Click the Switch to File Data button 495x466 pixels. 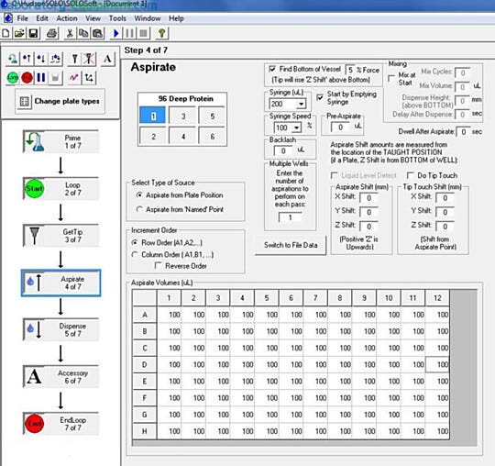coord(291,245)
